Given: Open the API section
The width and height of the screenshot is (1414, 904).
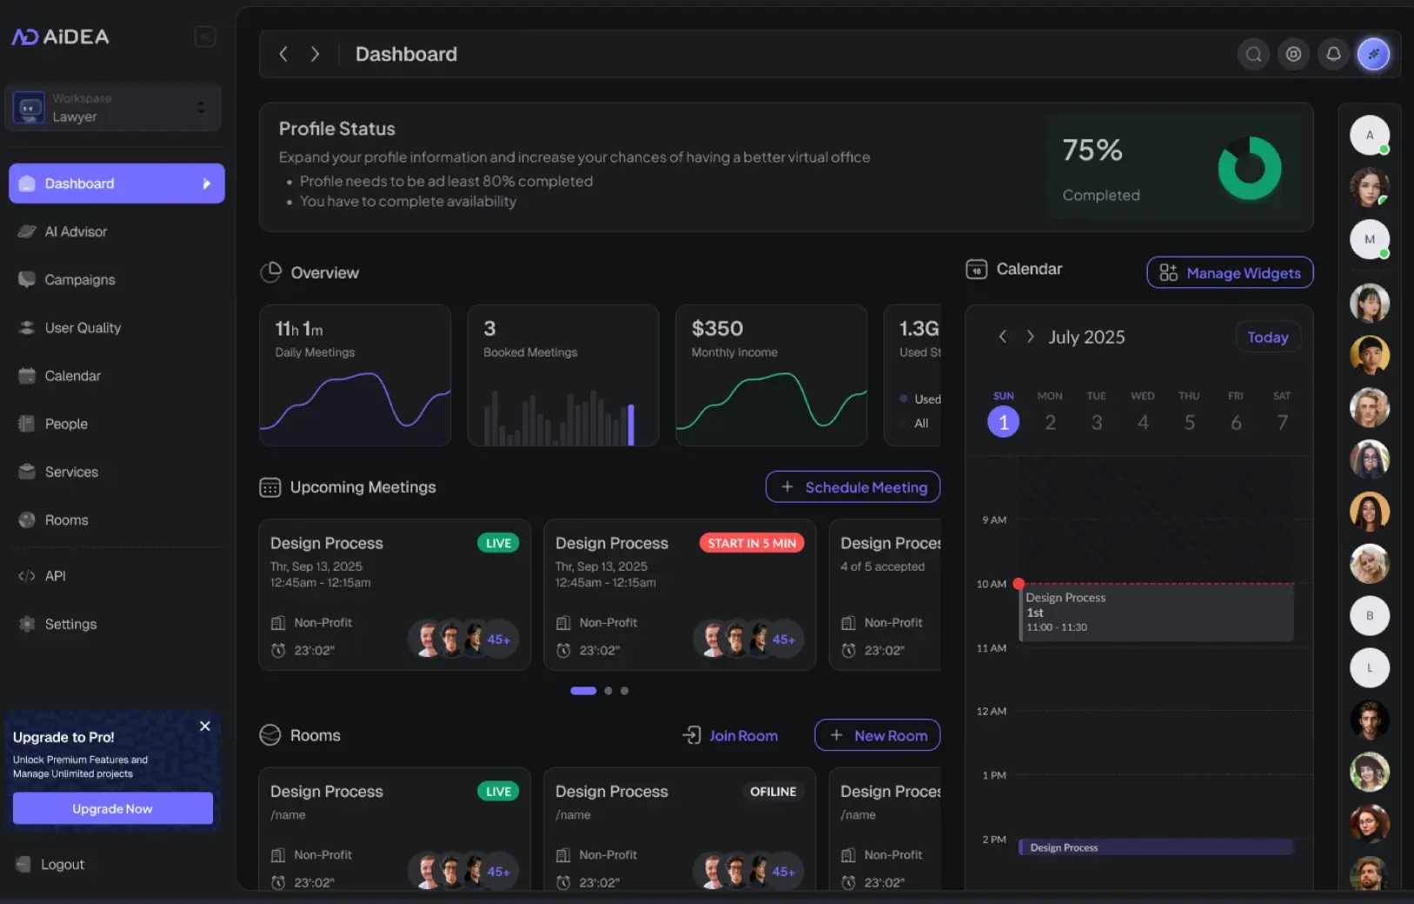Looking at the screenshot, I should click(55, 575).
